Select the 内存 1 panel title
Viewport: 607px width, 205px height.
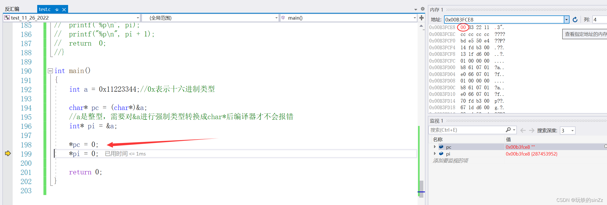point(436,10)
